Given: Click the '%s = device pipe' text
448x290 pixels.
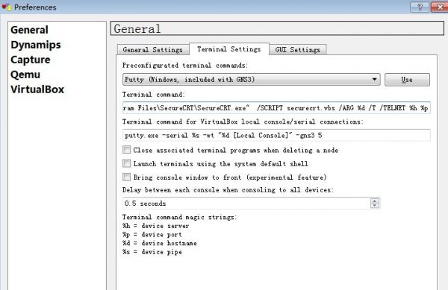Looking at the screenshot, I should pyautogui.click(x=152, y=252).
